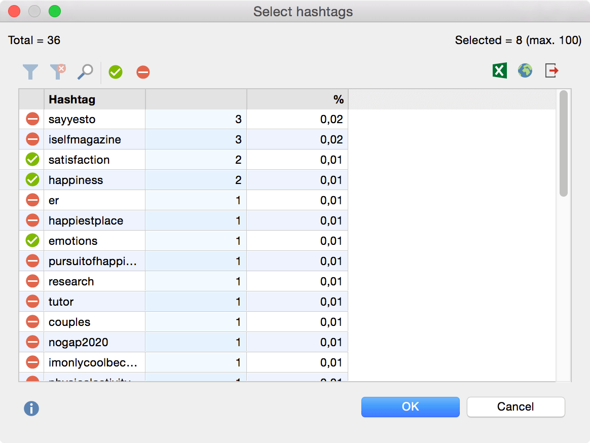The image size is (590, 443).
Task: Open info help icon at bottom left
Action: click(31, 409)
